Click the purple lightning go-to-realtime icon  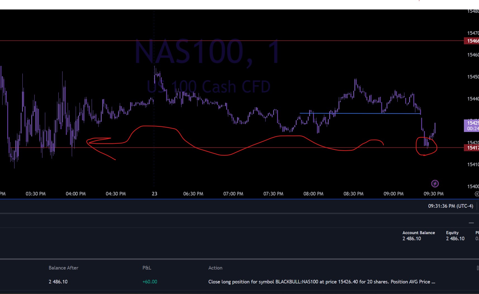(435, 184)
